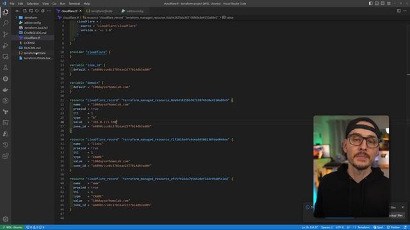The height and width of the screenshot is (230, 410).
Task: Click the notification bell in the status bar
Action: (405, 227)
